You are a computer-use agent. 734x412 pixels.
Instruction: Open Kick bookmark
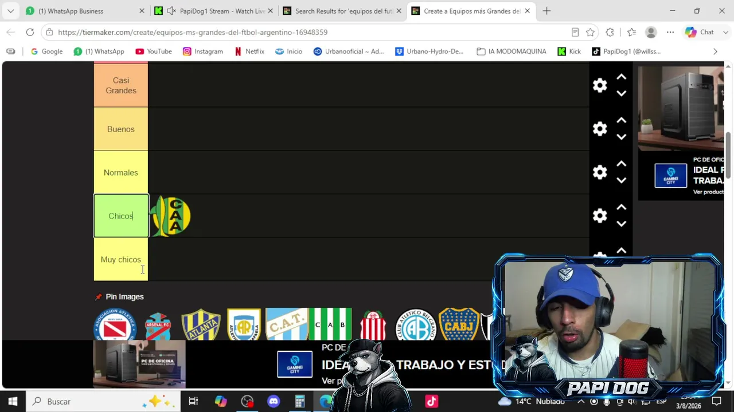[569, 51]
